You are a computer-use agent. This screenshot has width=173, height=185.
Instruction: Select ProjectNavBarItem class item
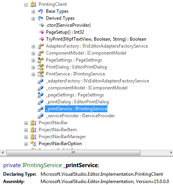point(58,130)
